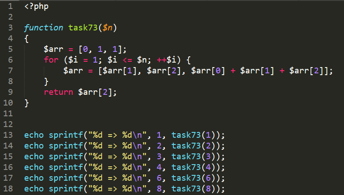Image resolution: width=344 pixels, height=195 pixels.
Task: Place cursor on the <?php opening tag
Action: coord(37,6)
